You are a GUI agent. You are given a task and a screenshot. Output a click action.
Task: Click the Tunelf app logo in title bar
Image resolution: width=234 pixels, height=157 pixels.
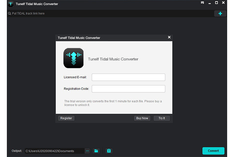click(x=11, y=4)
